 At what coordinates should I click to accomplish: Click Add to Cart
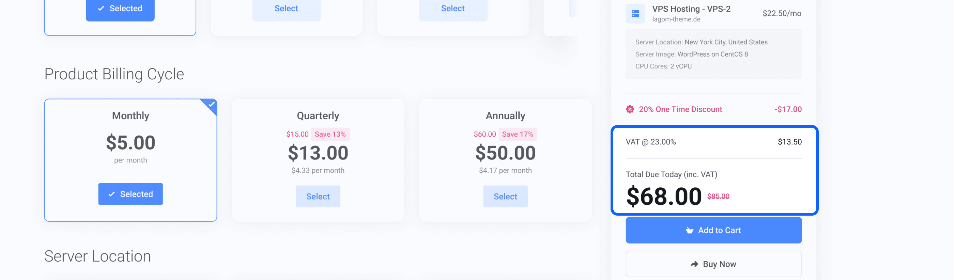(x=713, y=230)
